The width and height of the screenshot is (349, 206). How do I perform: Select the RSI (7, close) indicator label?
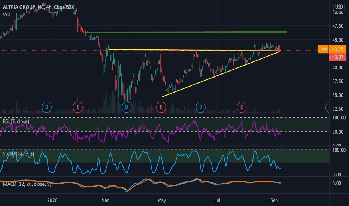(16, 121)
